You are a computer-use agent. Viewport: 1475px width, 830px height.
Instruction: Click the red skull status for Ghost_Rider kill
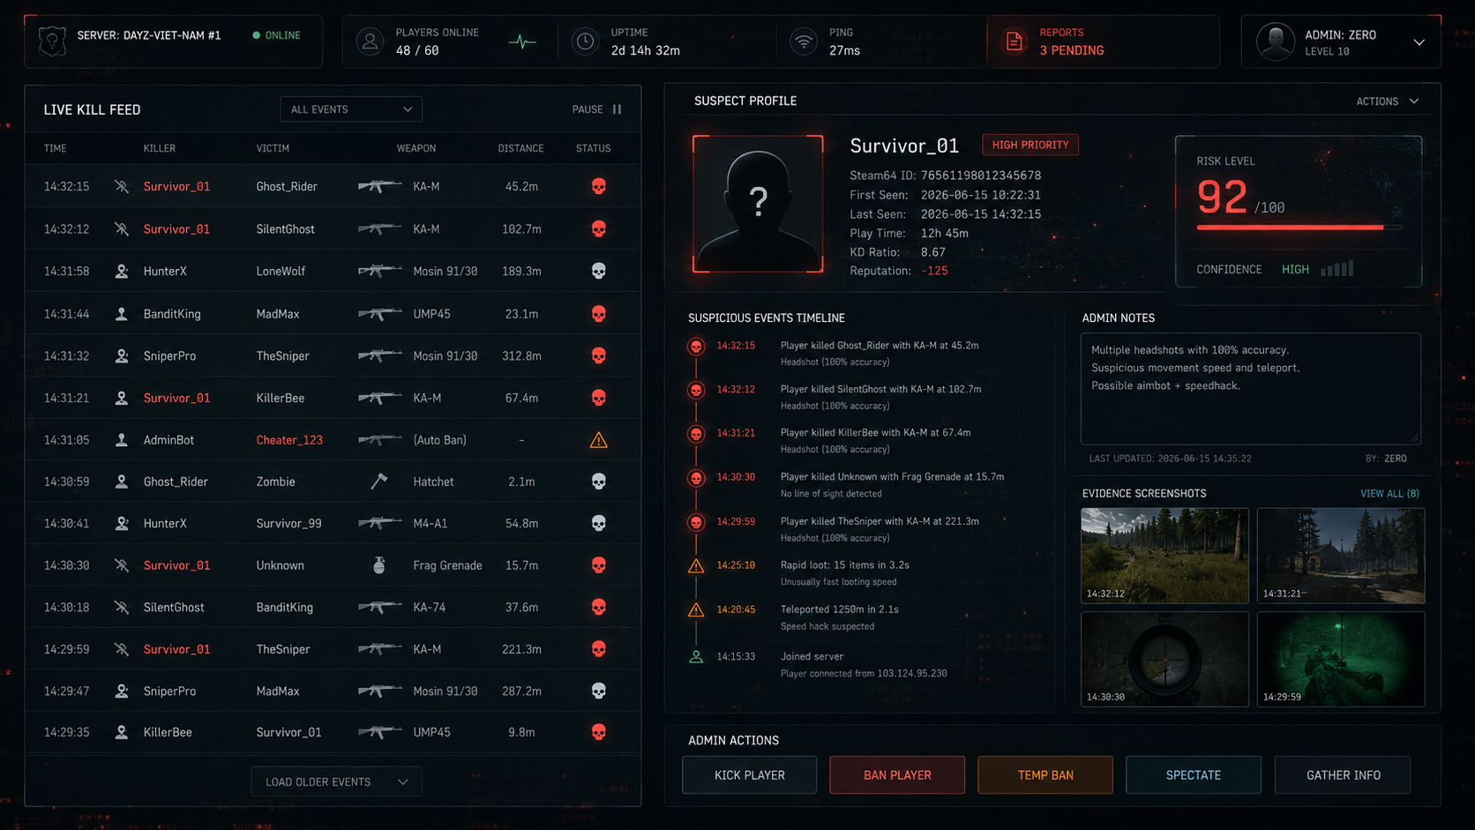pos(599,186)
